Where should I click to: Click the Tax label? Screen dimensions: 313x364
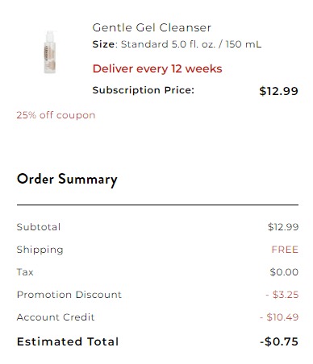pyautogui.click(x=25, y=272)
